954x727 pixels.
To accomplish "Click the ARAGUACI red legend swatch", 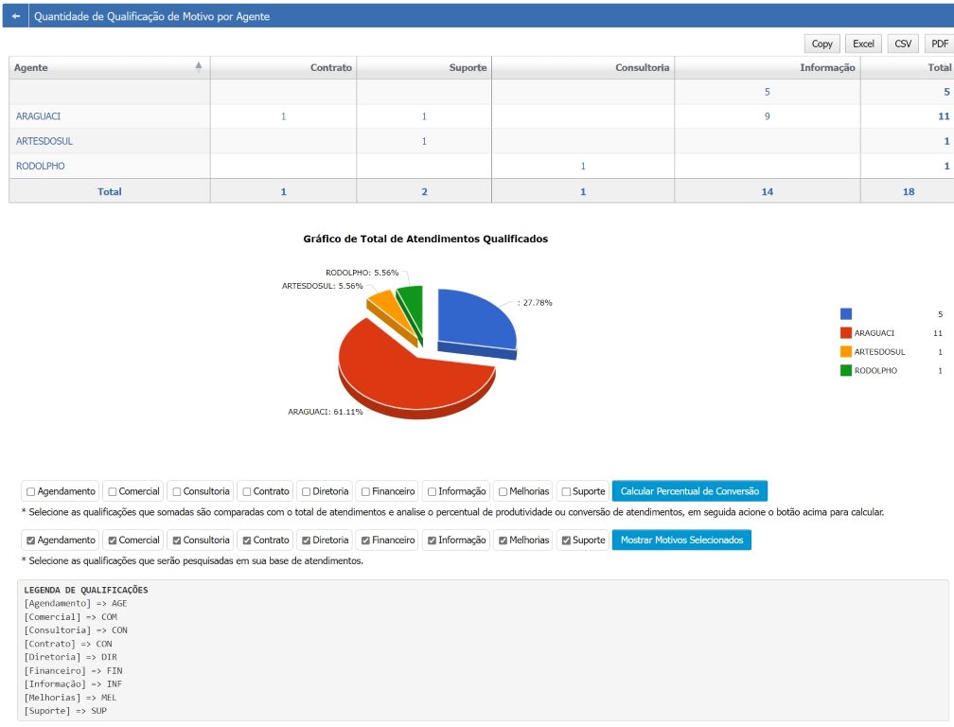I will point(846,333).
